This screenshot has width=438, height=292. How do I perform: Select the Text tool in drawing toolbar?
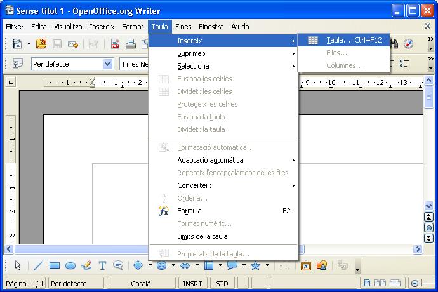coord(102,265)
